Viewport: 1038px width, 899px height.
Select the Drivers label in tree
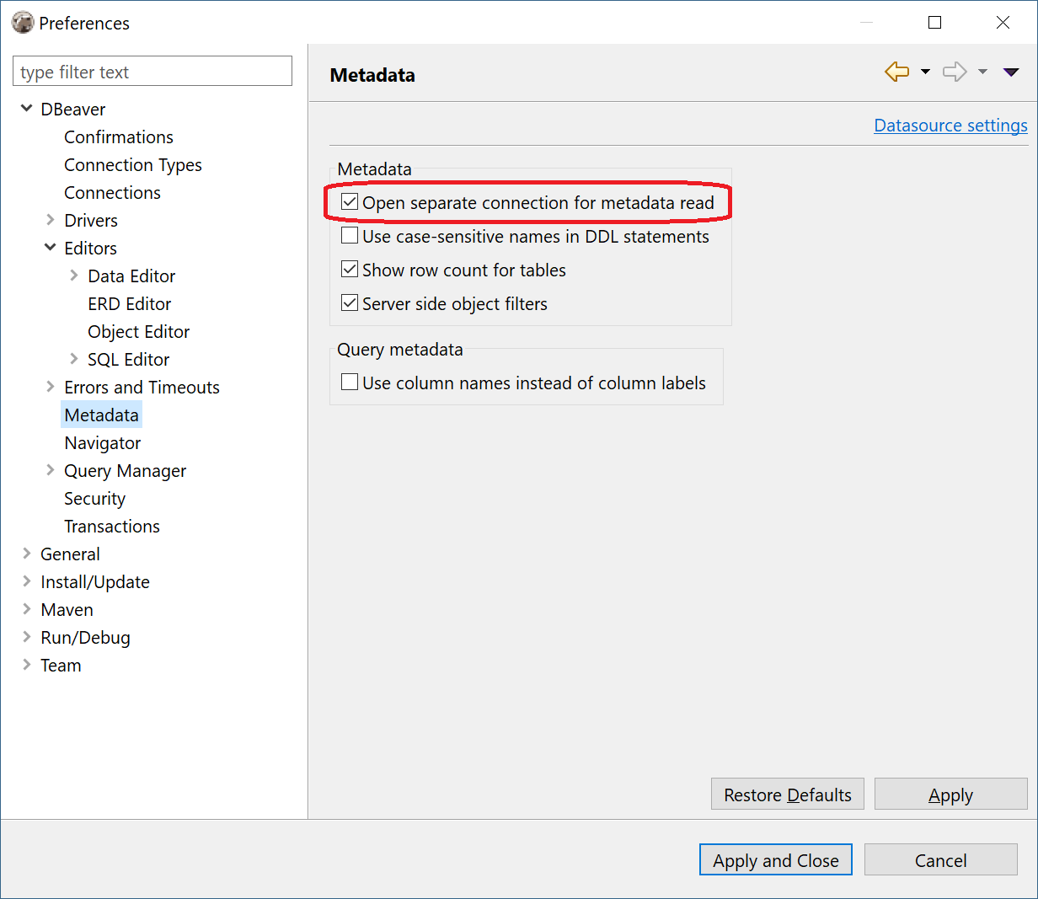91,221
